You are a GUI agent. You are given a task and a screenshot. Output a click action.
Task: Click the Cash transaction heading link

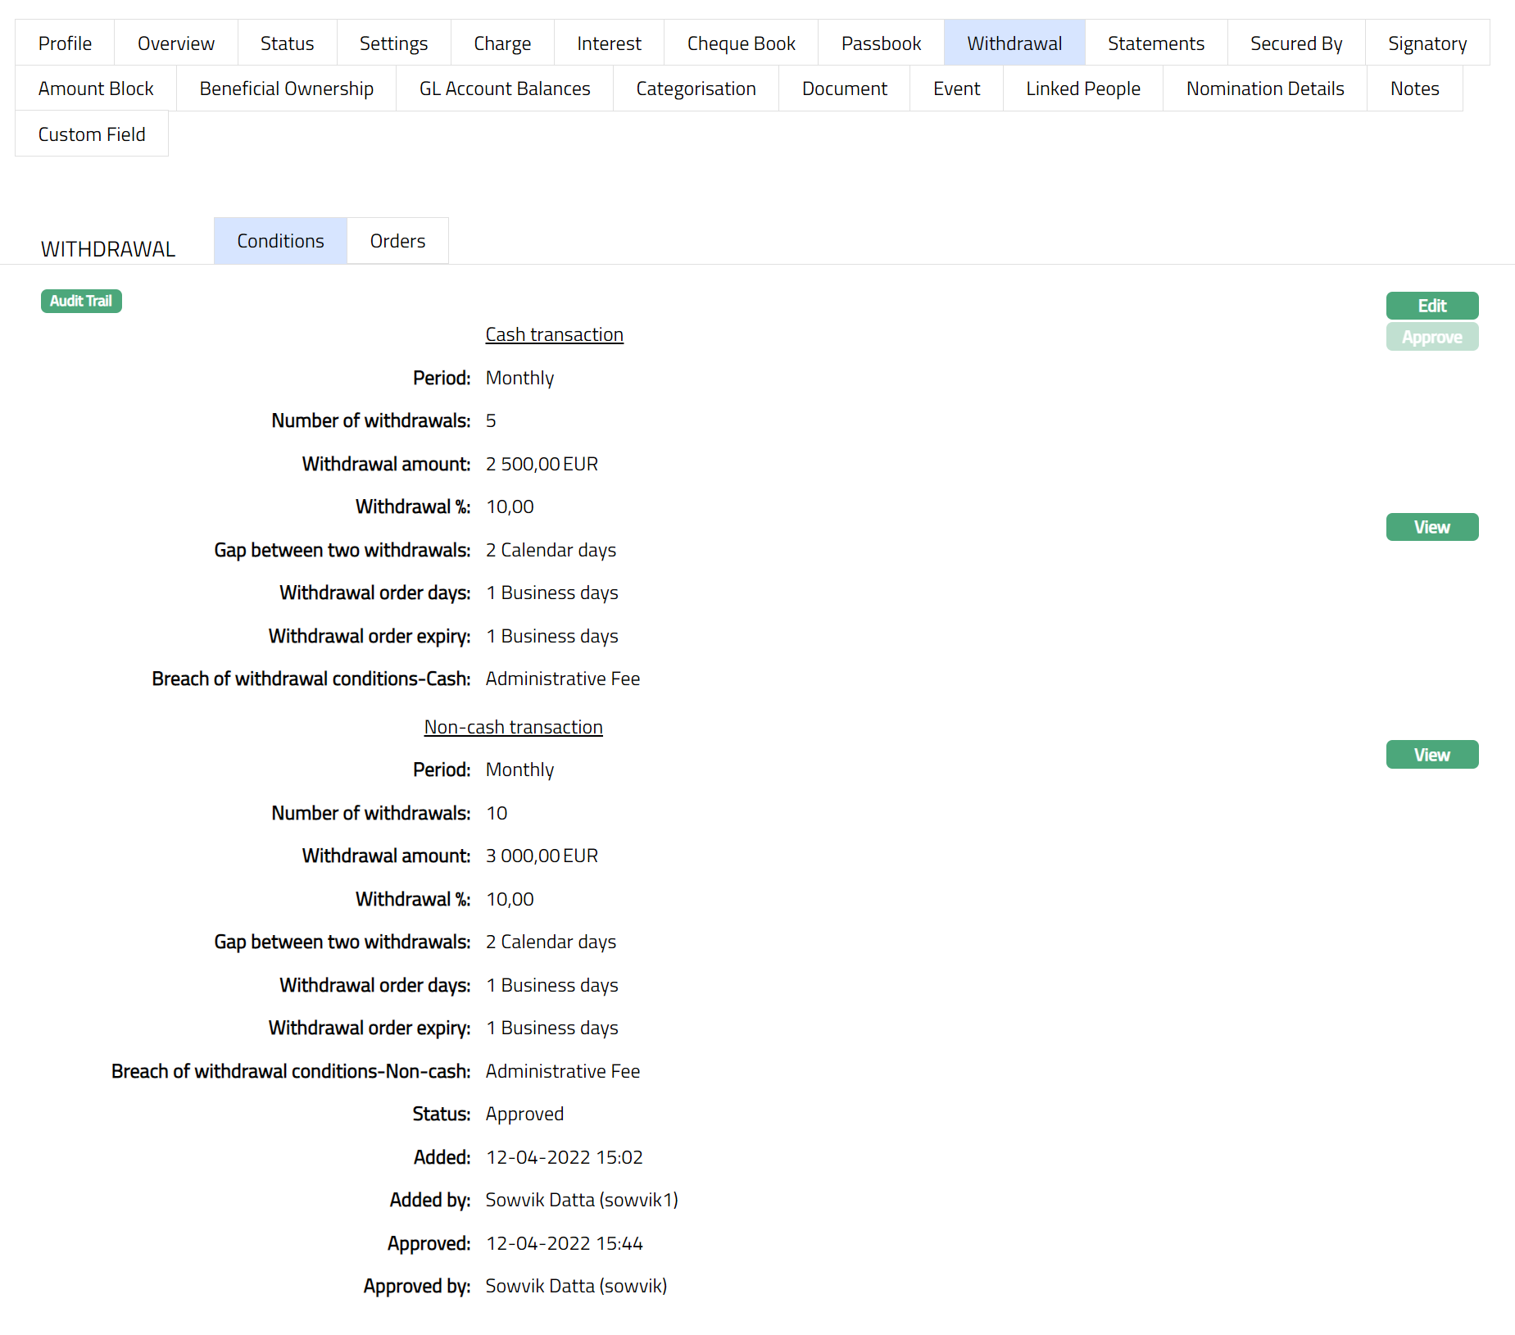coord(554,334)
